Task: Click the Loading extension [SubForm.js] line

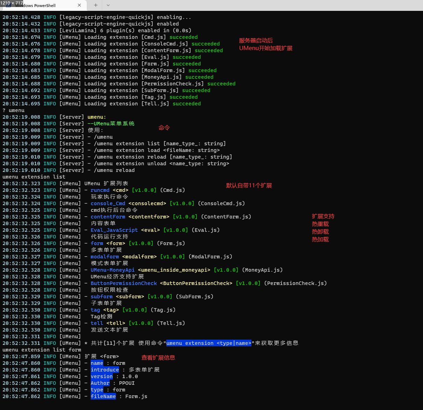Action: [x=106, y=90]
